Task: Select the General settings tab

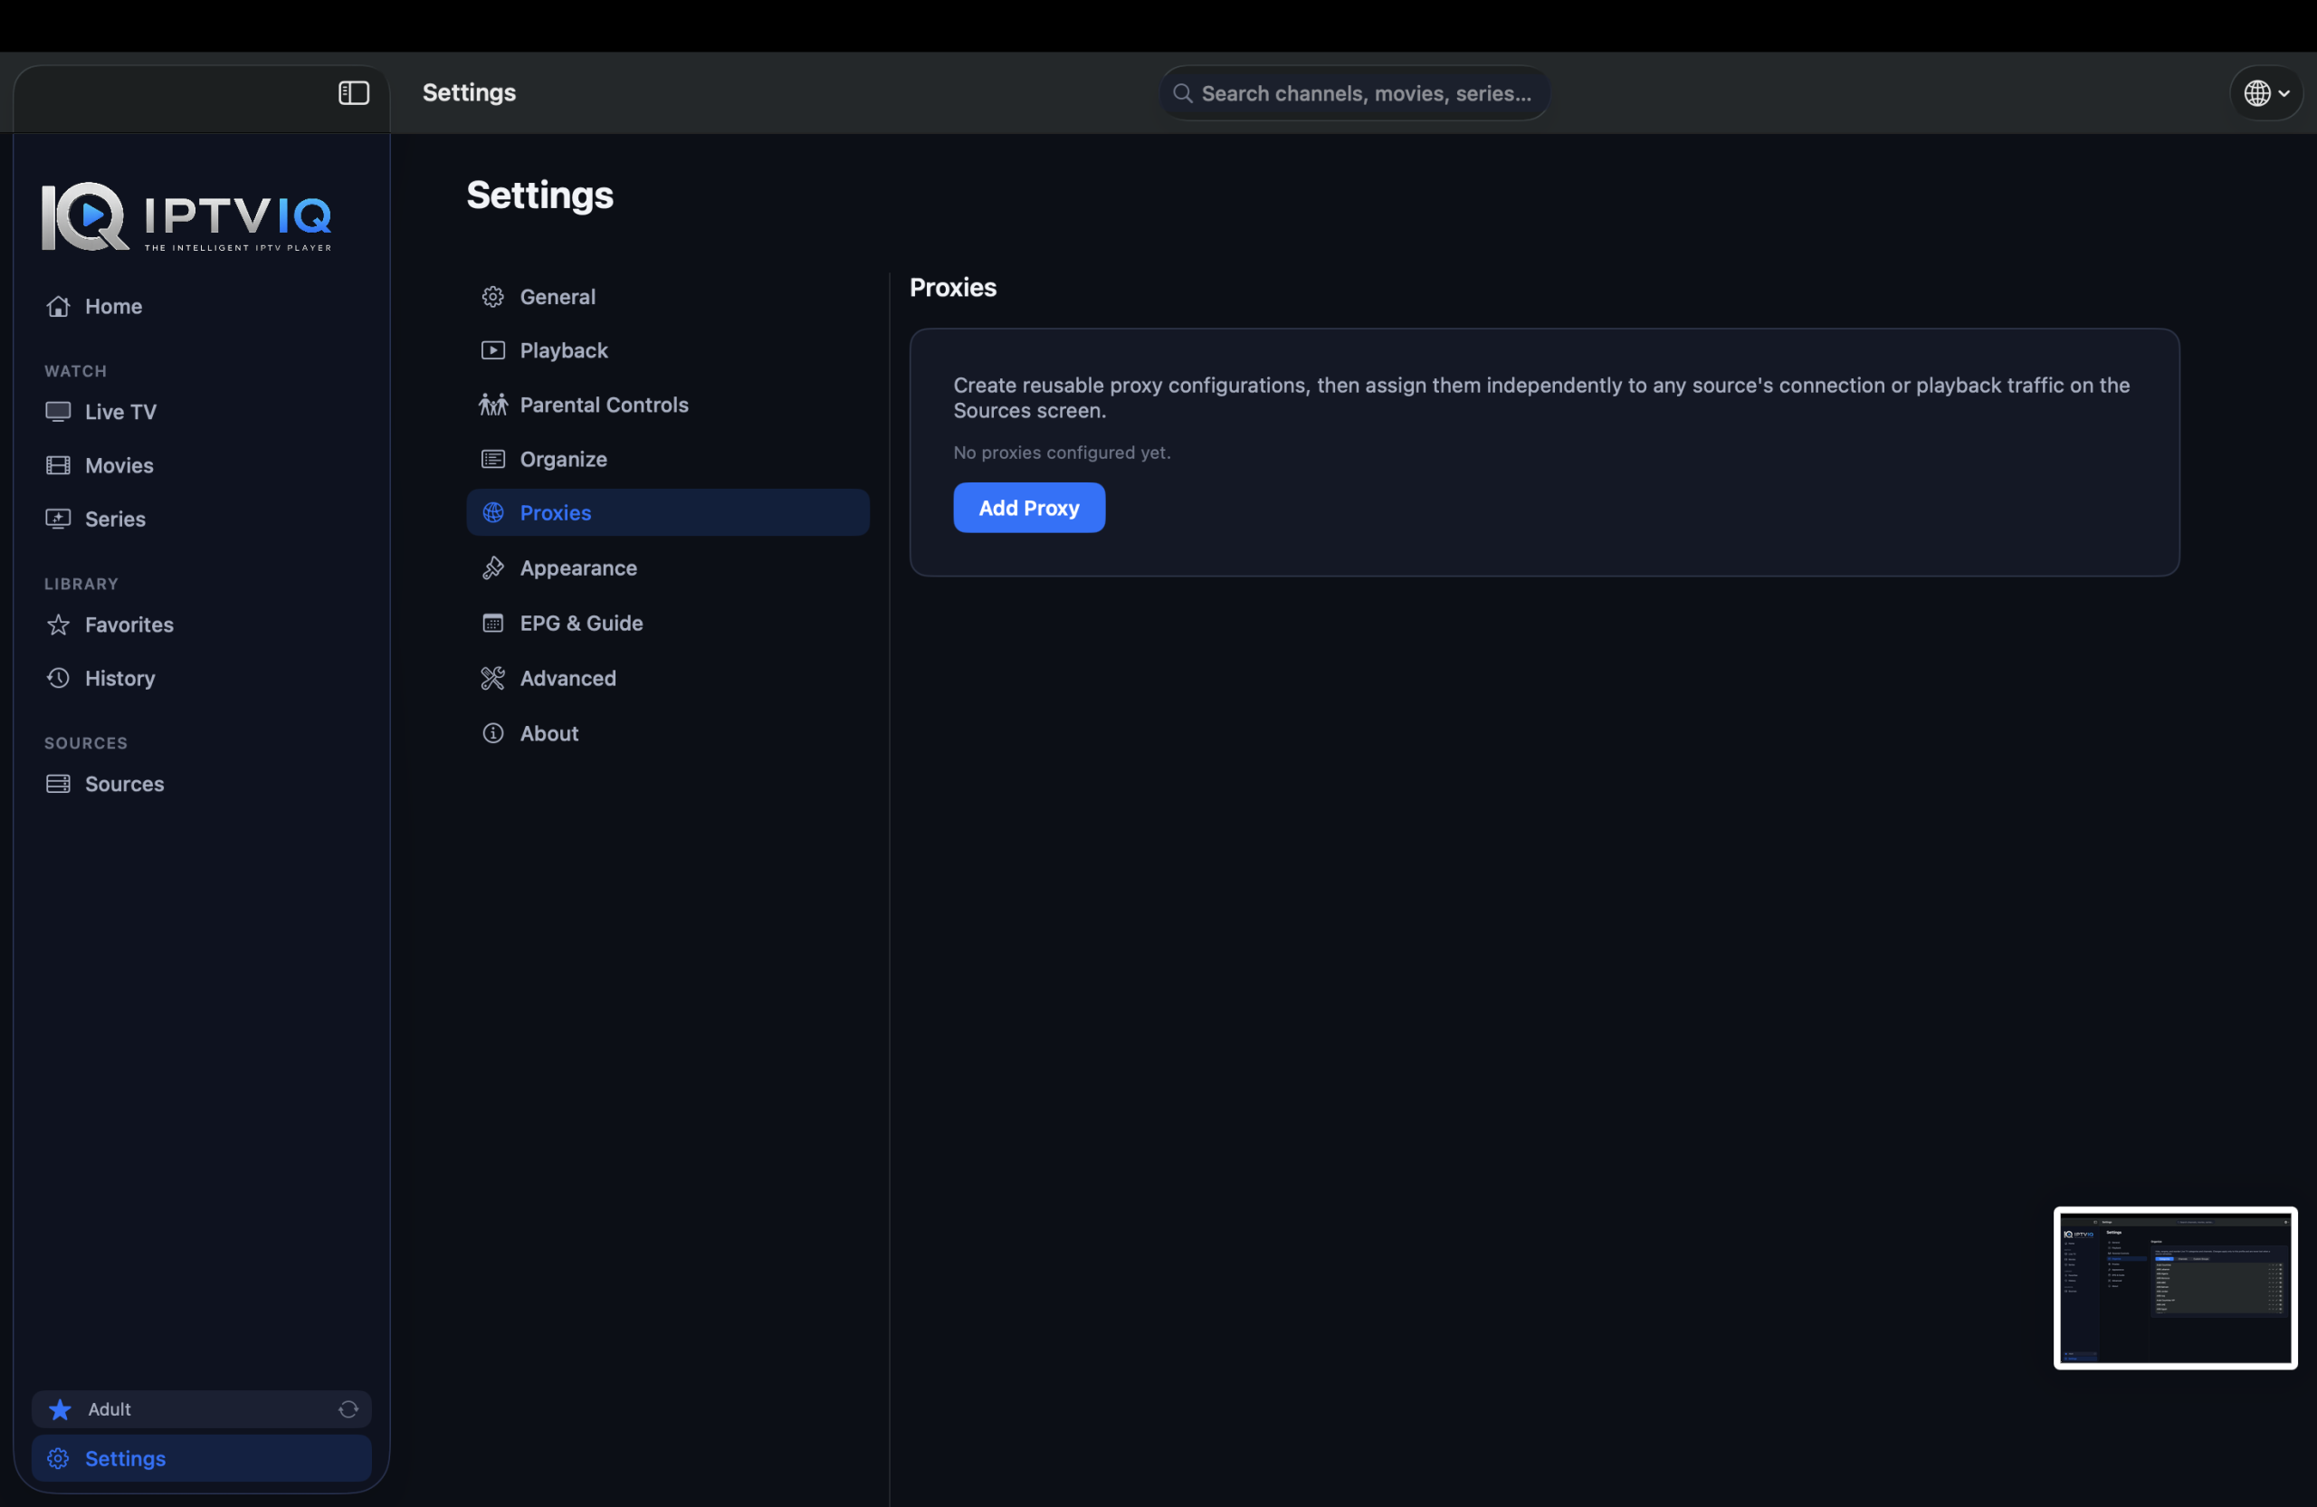Action: (668, 297)
